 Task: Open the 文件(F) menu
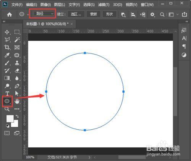coord(17,5)
